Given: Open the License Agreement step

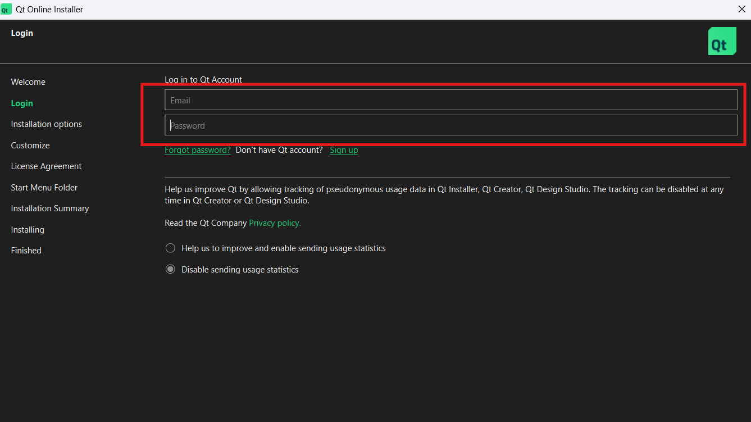Looking at the screenshot, I should coord(46,166).
